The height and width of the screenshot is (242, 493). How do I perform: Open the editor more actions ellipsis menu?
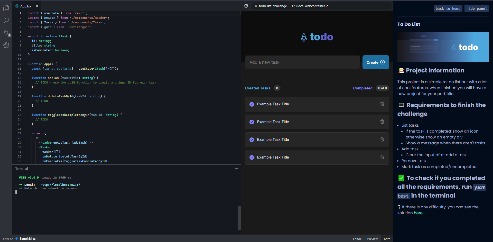(237, 6)
